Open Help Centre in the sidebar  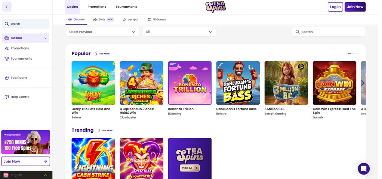coord(20,97)
